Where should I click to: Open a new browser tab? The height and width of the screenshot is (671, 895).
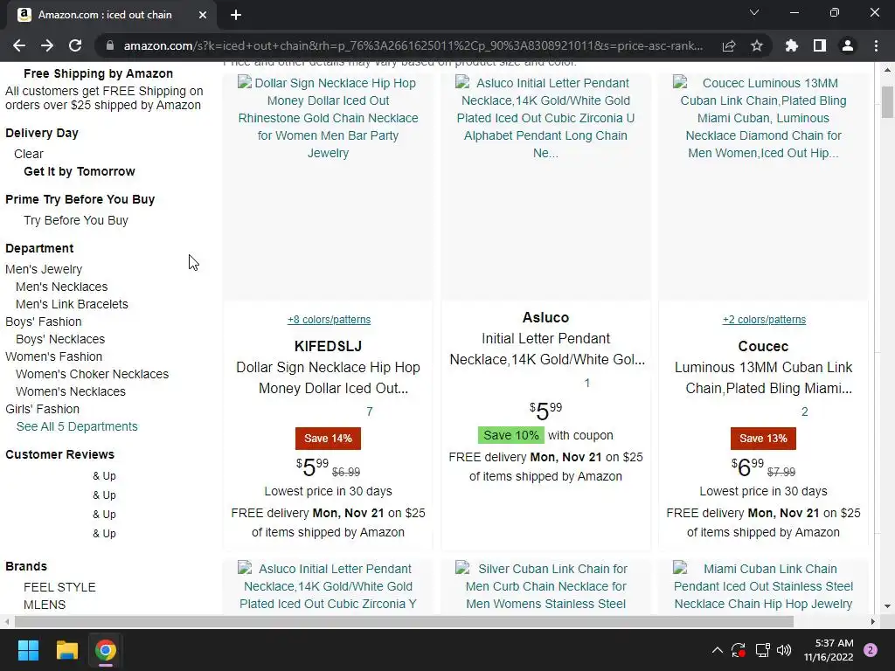[236, 15]
